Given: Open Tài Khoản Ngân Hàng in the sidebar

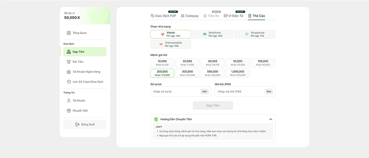Looking at the screenshot, I should point(85,72).
